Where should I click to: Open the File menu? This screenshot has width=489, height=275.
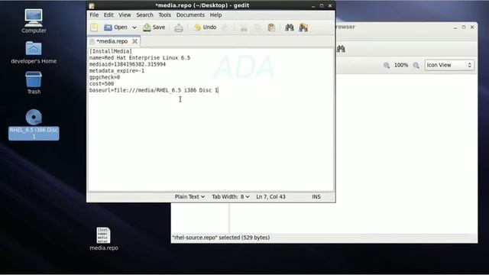coord(94,15)
